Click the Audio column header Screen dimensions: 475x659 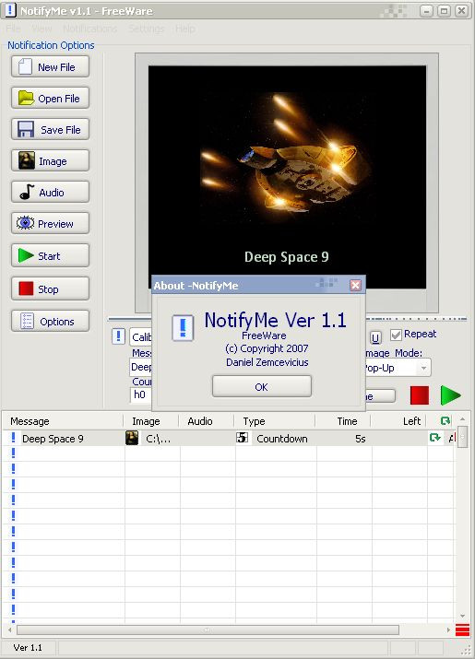(x=207, y=421)
